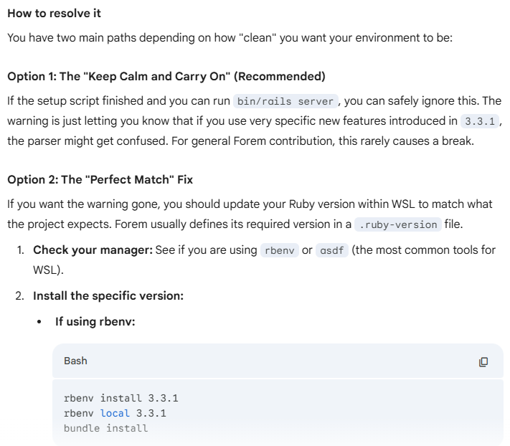Viewport: 510px width, 446px height.
Task: Click the 'rbenv install 3.3.1' code line
Action: [121, 398]
